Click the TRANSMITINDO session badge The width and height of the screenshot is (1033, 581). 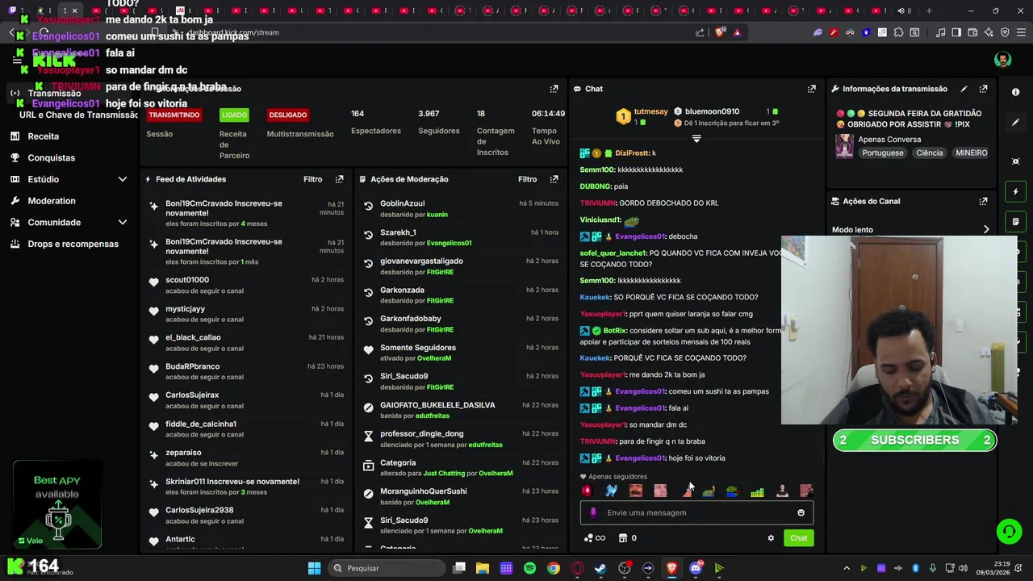pos(174,115)
